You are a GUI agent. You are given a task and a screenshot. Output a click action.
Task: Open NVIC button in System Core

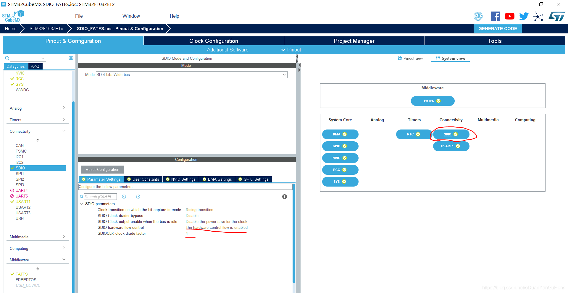(x=340, y=158)
